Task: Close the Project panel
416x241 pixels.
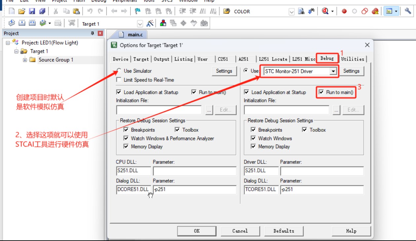Action: [x=100, y=33]
